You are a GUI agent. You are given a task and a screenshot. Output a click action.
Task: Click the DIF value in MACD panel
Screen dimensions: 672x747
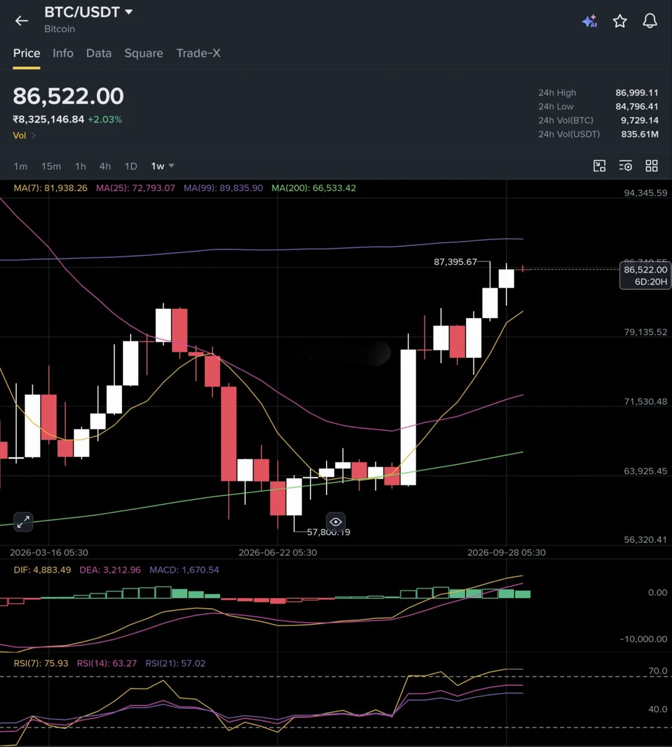point(42,570)
